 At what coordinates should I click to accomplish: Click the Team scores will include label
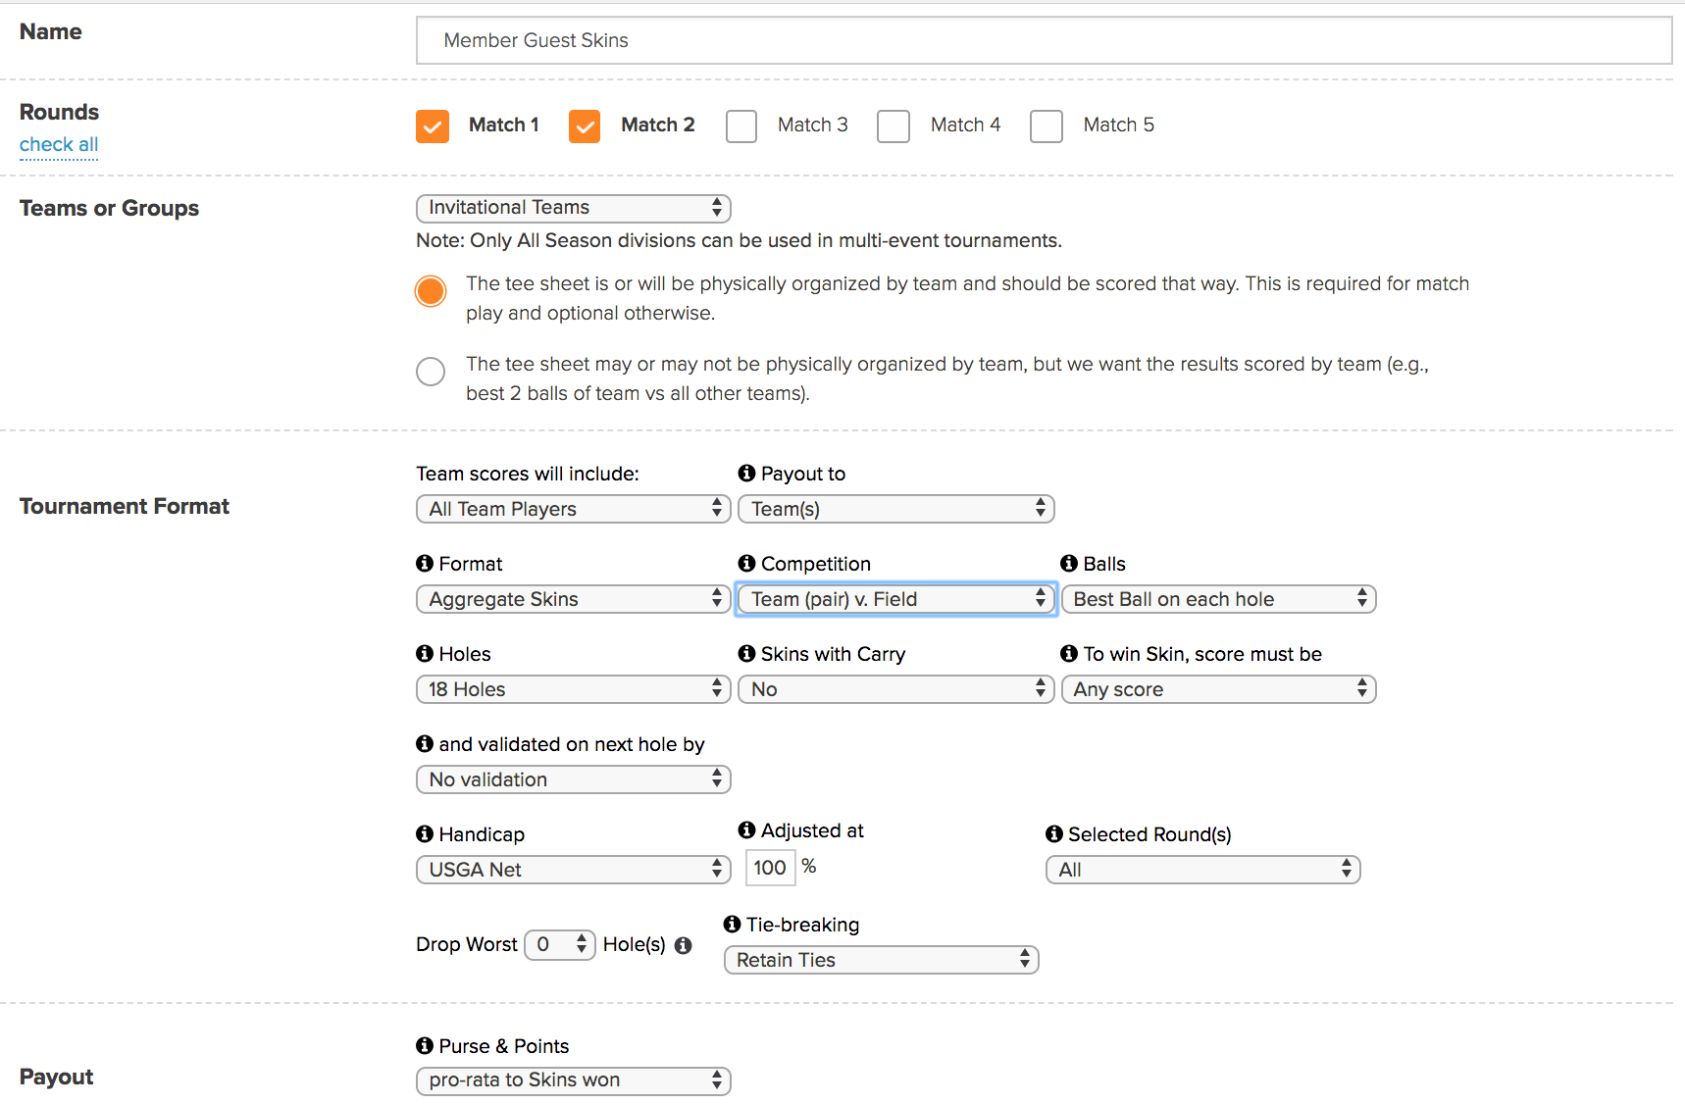click(528, 474)
